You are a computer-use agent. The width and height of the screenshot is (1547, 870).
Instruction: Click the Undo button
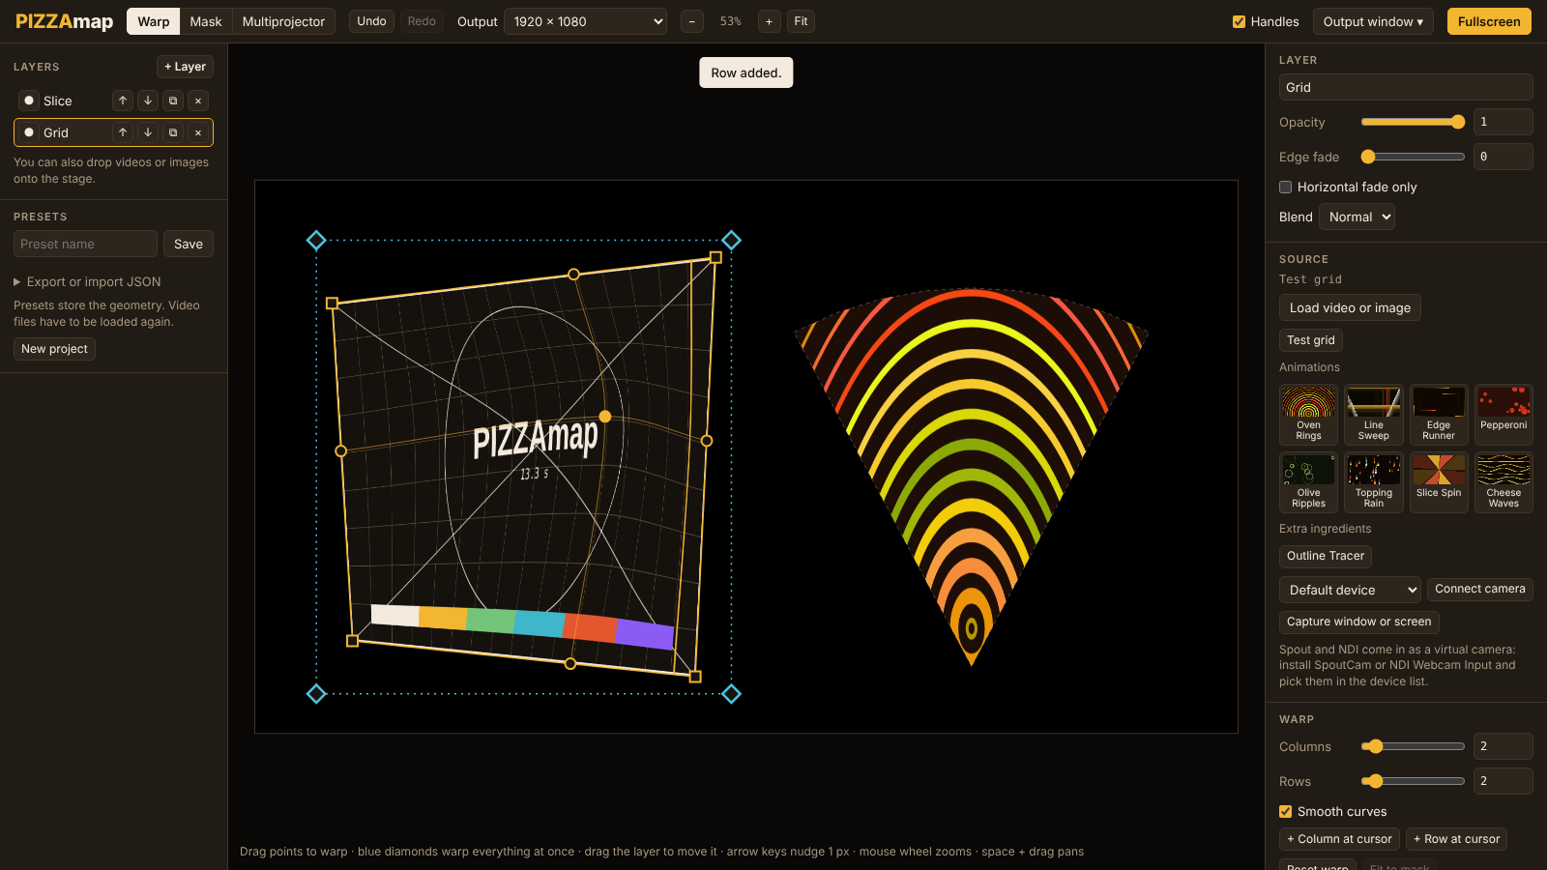pyautogui.click(x=371, y=21)
